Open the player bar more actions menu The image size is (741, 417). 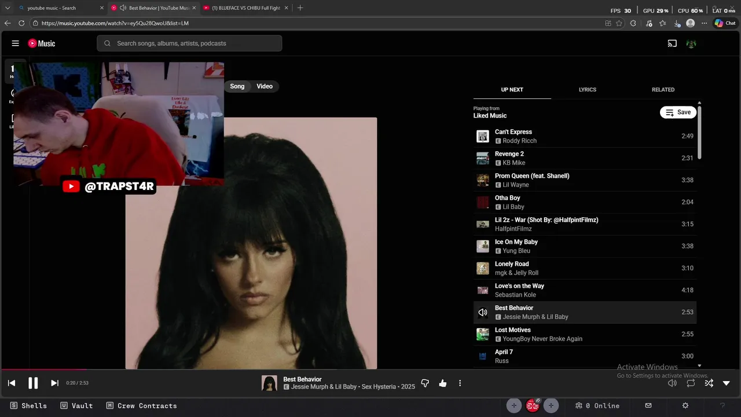point(460,383)
